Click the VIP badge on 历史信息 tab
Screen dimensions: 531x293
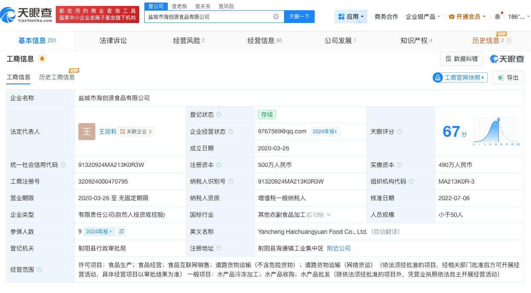point(502,33)
